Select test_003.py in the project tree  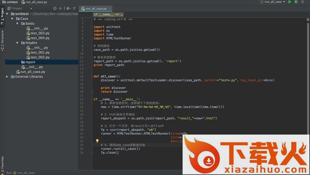[40, 33]
